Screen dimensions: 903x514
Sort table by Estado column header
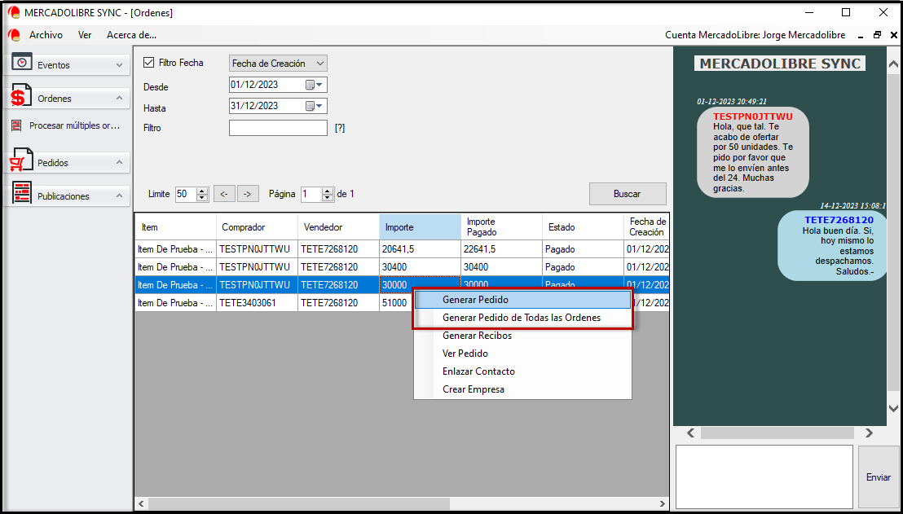click(582, 227)
